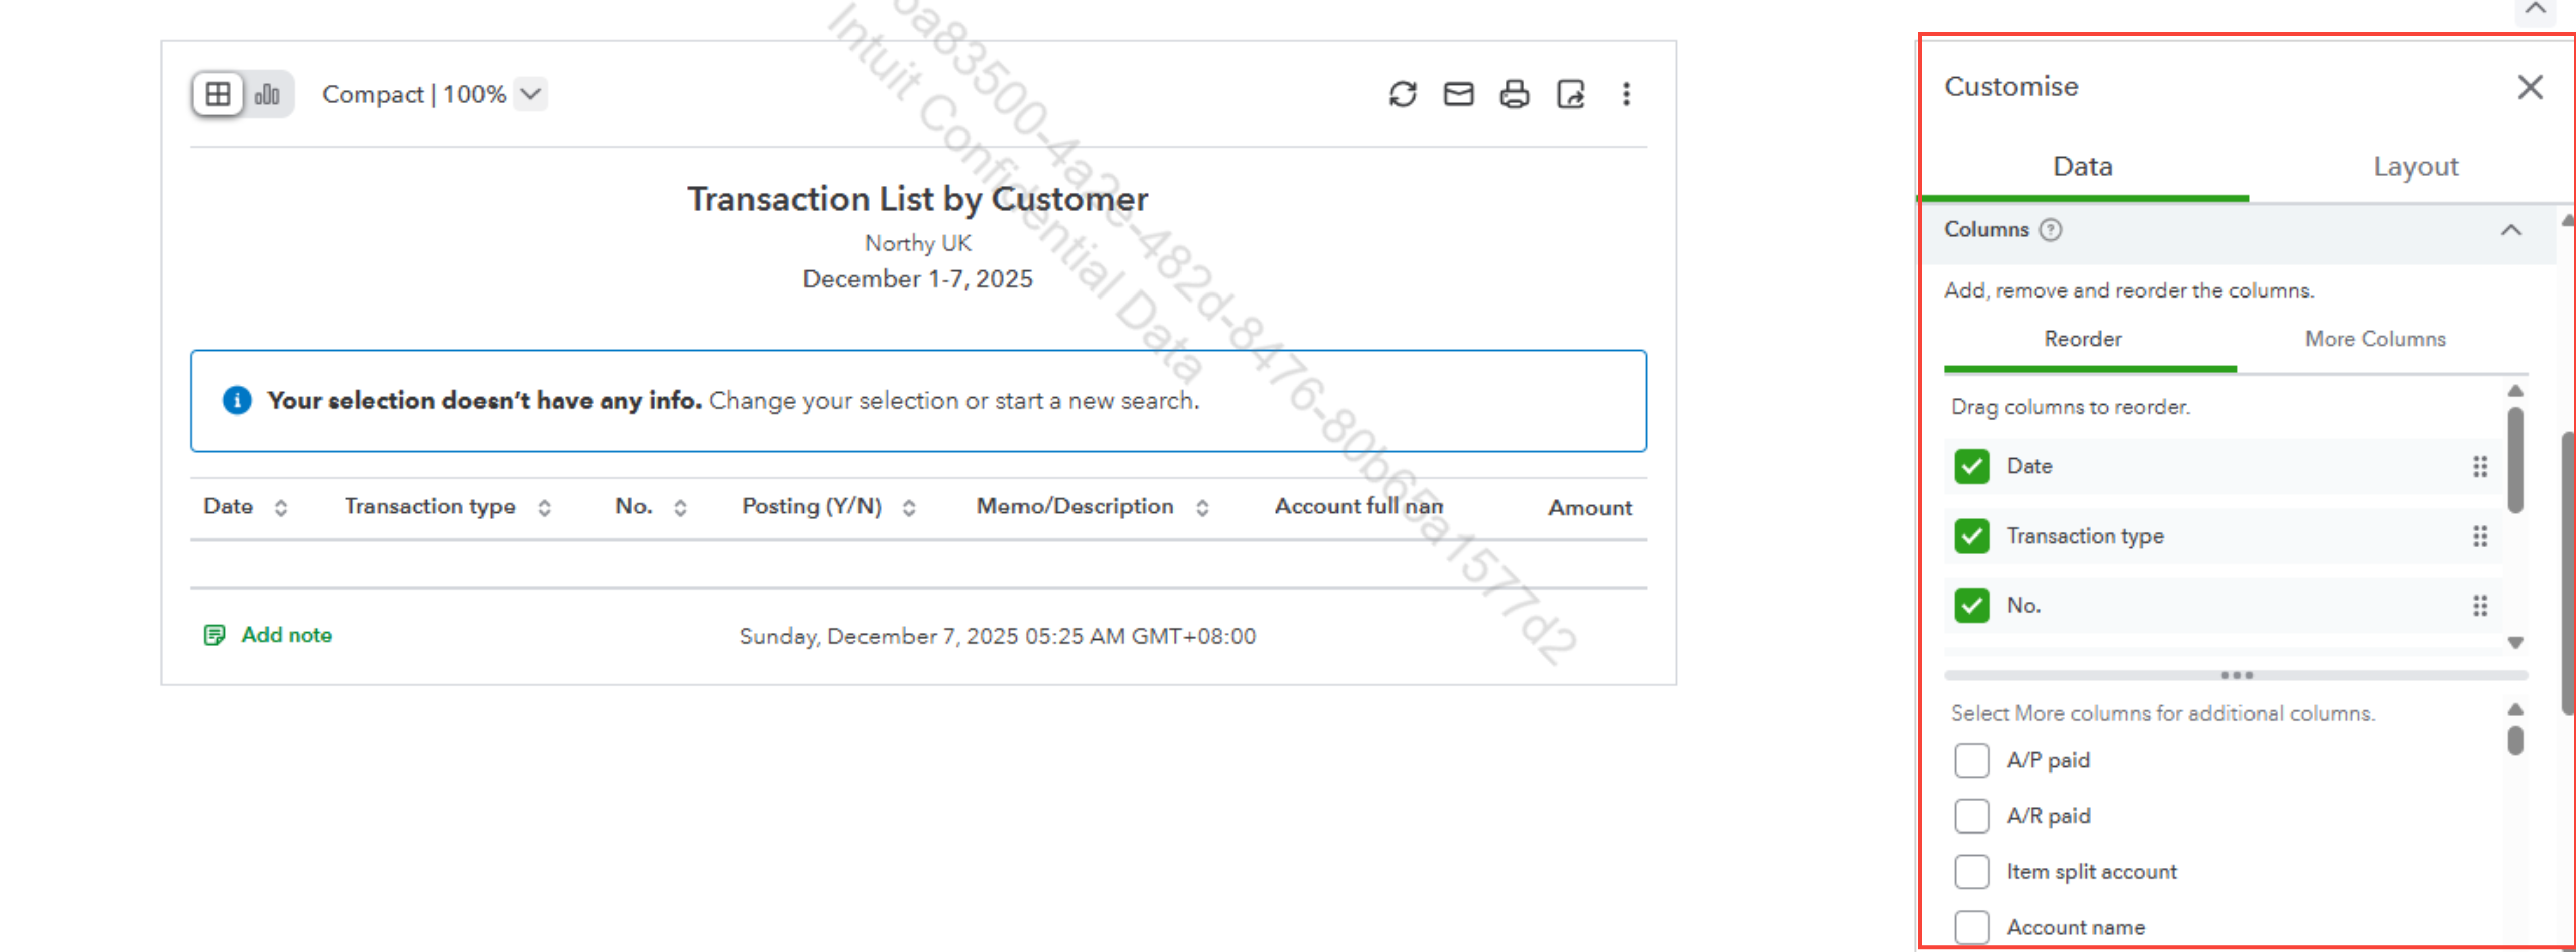The height and width of the screenshot is (952, 2576).
Task: Collapse the Columns section chevron
Action: click(x=2510, y=230)
